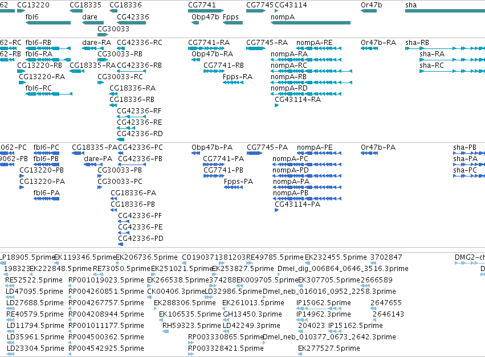The height and width of the screenshot is (357, 485).
Task: Click EST LD23304.5prime
Action: pos(35,348)
